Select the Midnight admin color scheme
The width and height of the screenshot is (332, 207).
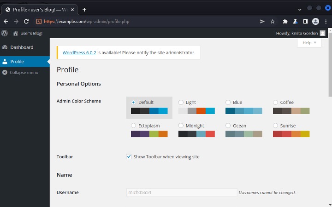tap(181, 126)
